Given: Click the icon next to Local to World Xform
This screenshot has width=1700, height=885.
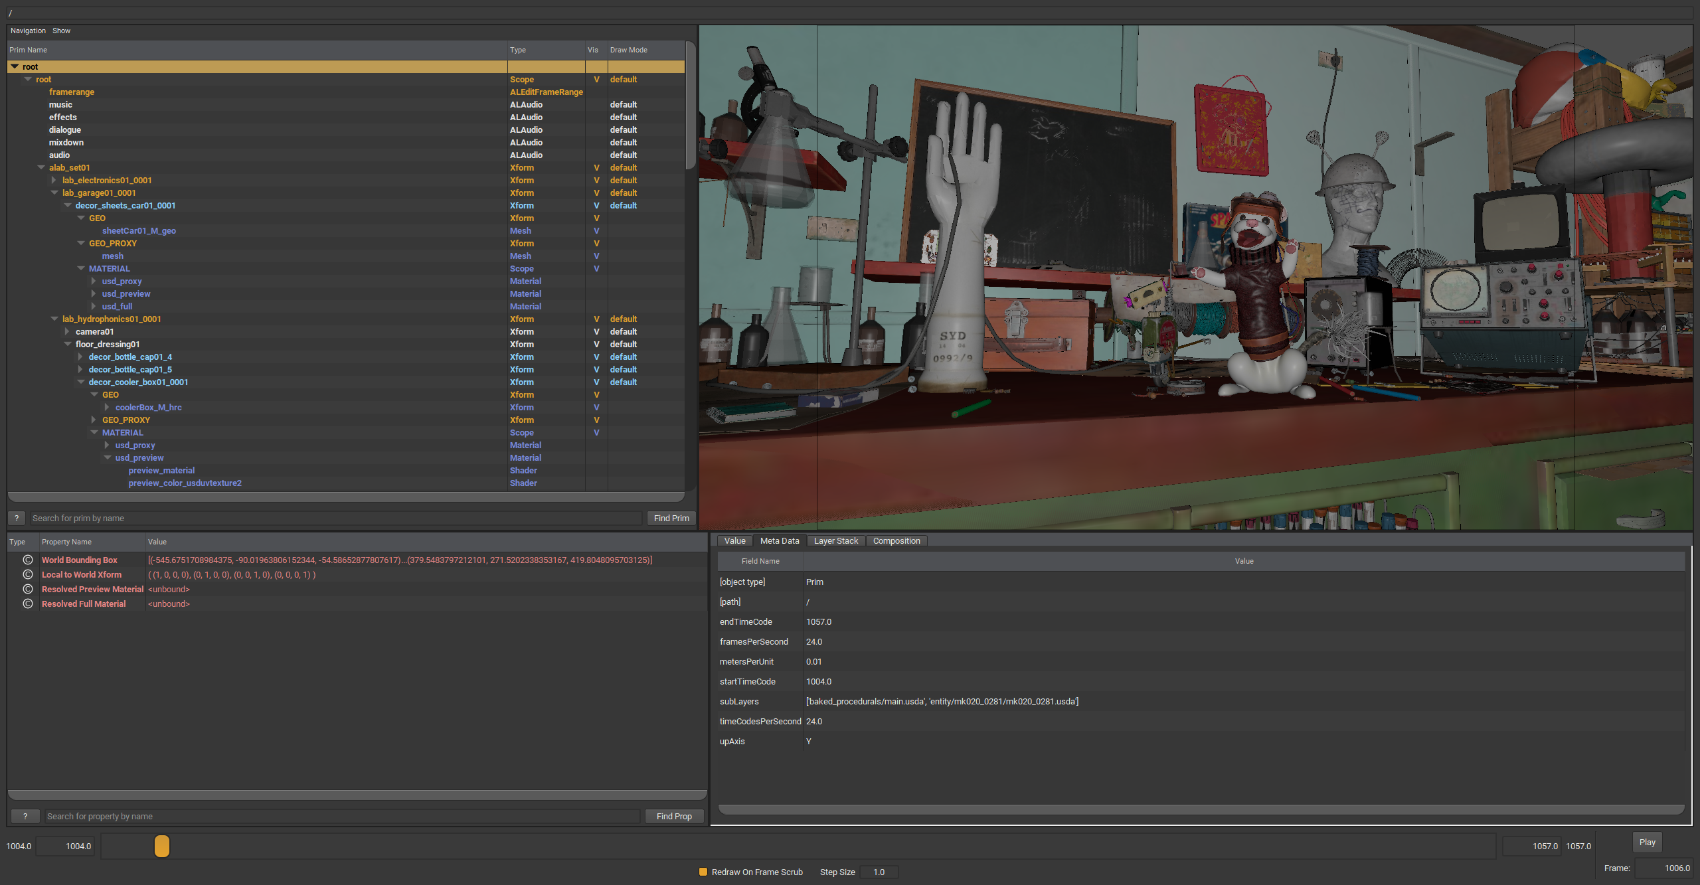Looking at the screenshot, I should [28, 574].
